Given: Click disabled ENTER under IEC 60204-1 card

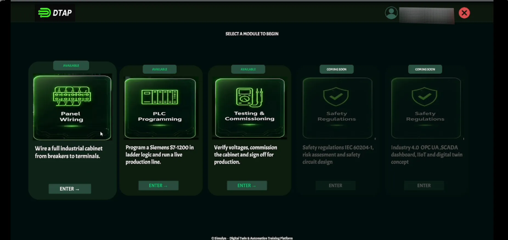Looking at the screenshot, I should point(335,186).
